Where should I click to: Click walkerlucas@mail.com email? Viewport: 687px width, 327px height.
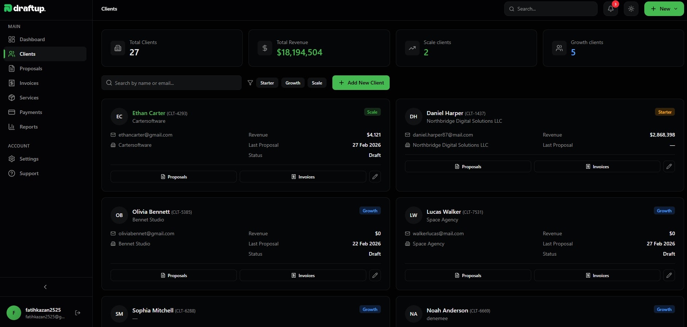click(438, 233)
